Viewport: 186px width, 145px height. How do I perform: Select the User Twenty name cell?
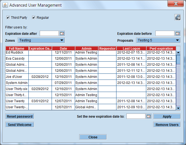(17, 101)
